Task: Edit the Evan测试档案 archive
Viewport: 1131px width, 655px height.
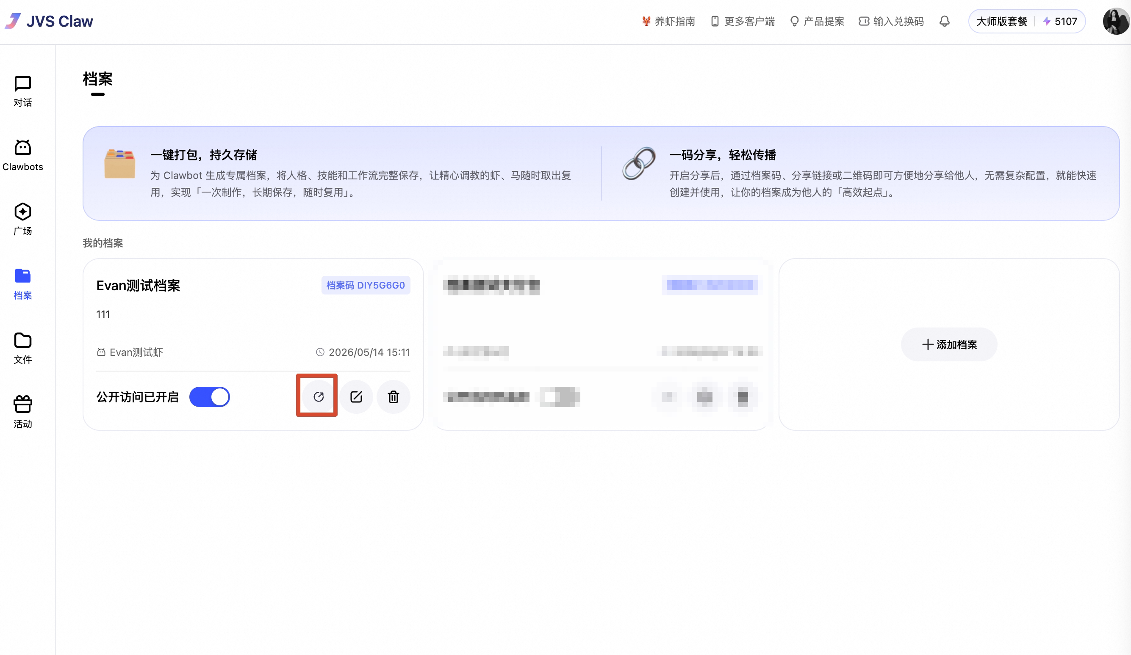Action: (356, 397)
